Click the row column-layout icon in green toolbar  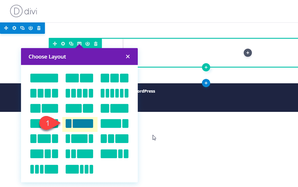(79, 44)
